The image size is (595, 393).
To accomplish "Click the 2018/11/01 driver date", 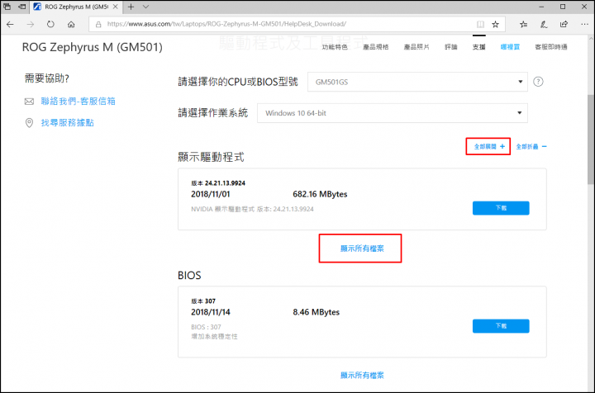I will point(211,194).
